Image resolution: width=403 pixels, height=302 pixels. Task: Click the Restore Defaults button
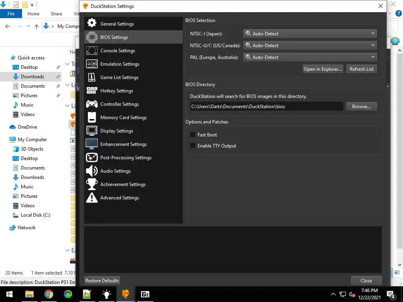(x=102, y=280)
